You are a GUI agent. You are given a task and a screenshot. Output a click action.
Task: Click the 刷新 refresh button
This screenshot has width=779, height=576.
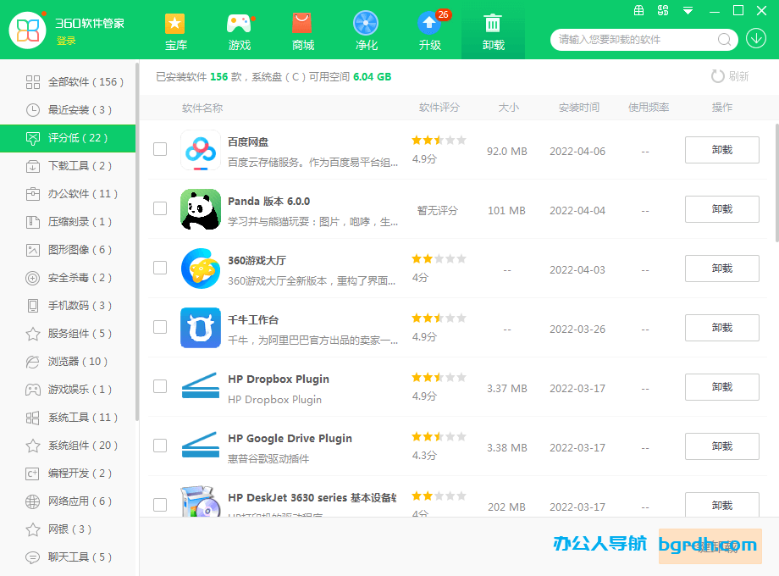(730, 76)
